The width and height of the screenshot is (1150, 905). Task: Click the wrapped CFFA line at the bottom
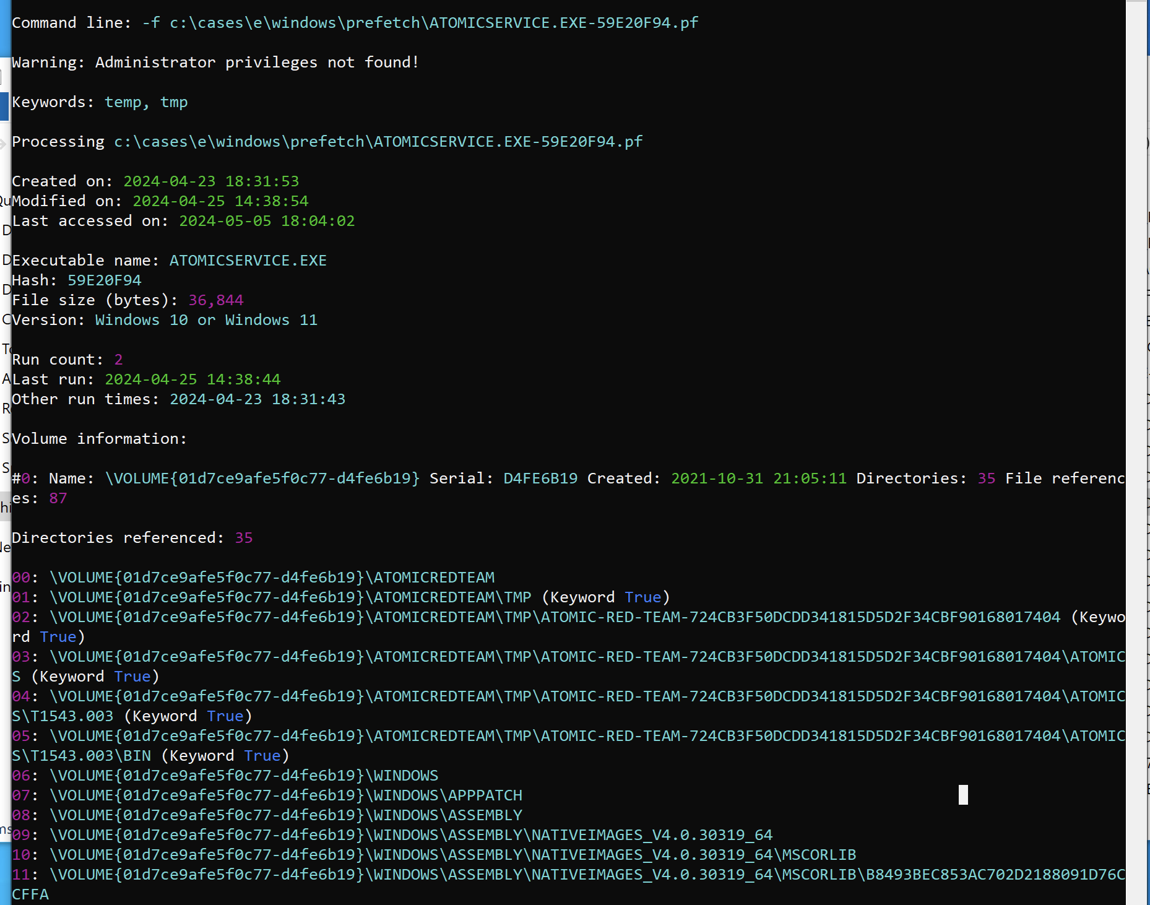coord(30,894)
